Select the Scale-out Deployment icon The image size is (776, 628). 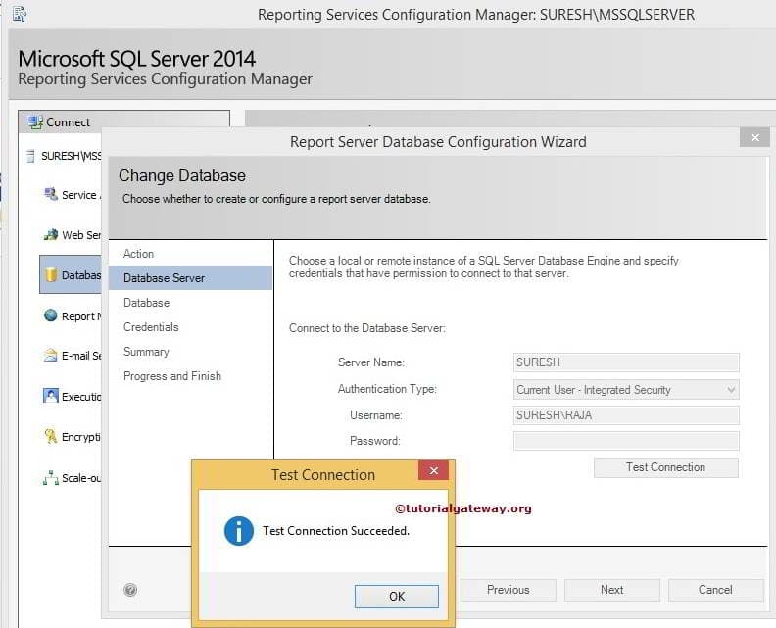click(52, 478)
